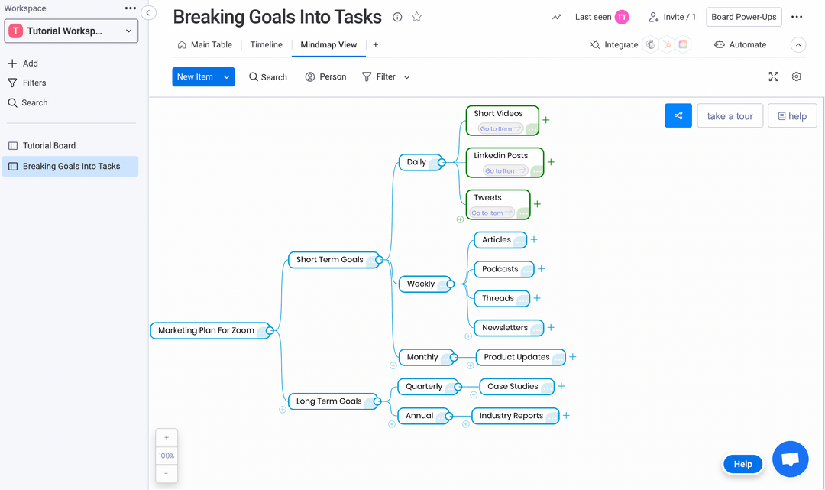Click the zoom percentage control
This screenshot has width=825, height=490.
(x=167, y=456)
